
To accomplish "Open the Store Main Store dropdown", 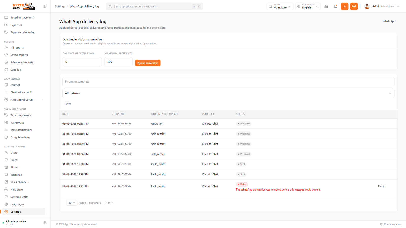I will coord(280,6).
